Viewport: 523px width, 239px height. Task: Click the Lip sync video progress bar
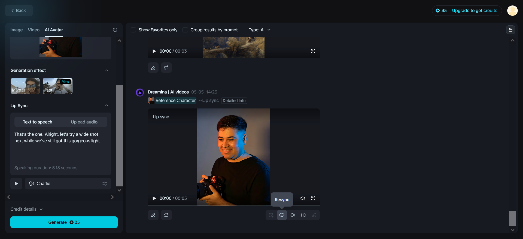coord(234,205)
